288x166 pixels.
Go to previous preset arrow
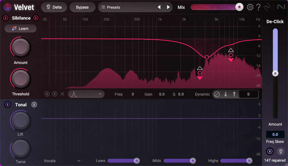159,7
